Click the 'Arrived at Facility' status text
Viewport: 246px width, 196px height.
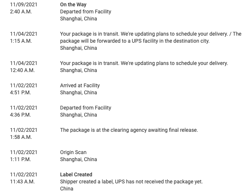point(80,85)
